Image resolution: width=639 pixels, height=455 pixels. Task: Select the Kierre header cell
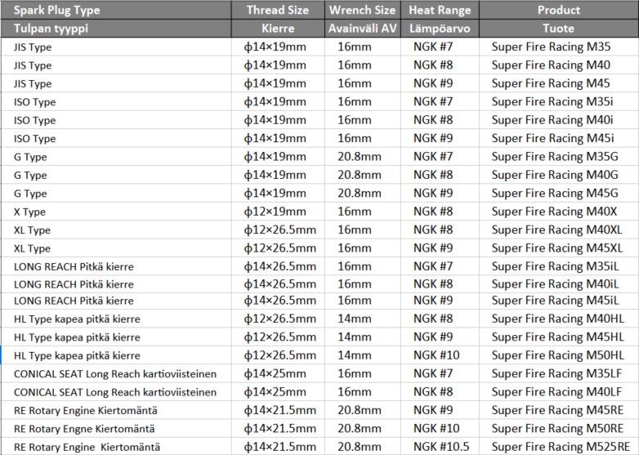(x=278, y=28)
